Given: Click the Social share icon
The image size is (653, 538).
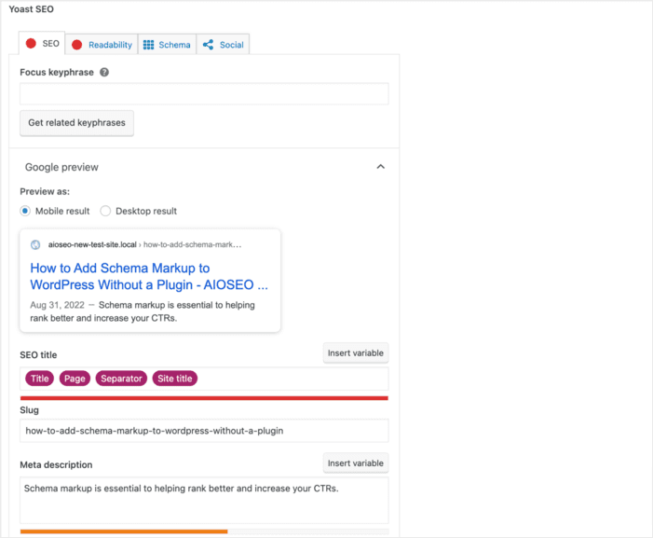Looking at the screenshot, I should pyautogui.click(x=209, y=45).
